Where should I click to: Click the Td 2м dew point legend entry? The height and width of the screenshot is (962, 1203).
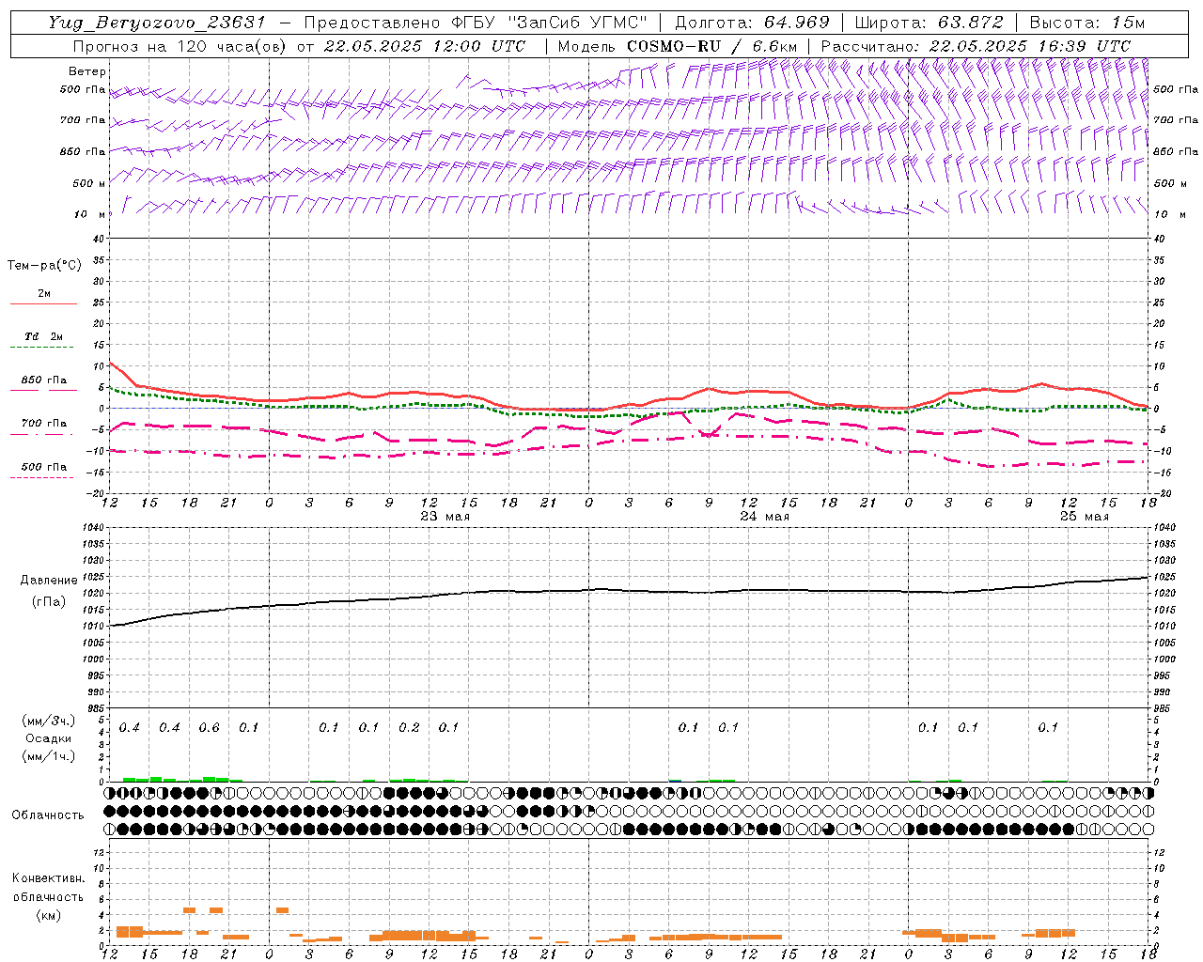tap(44, 336)
